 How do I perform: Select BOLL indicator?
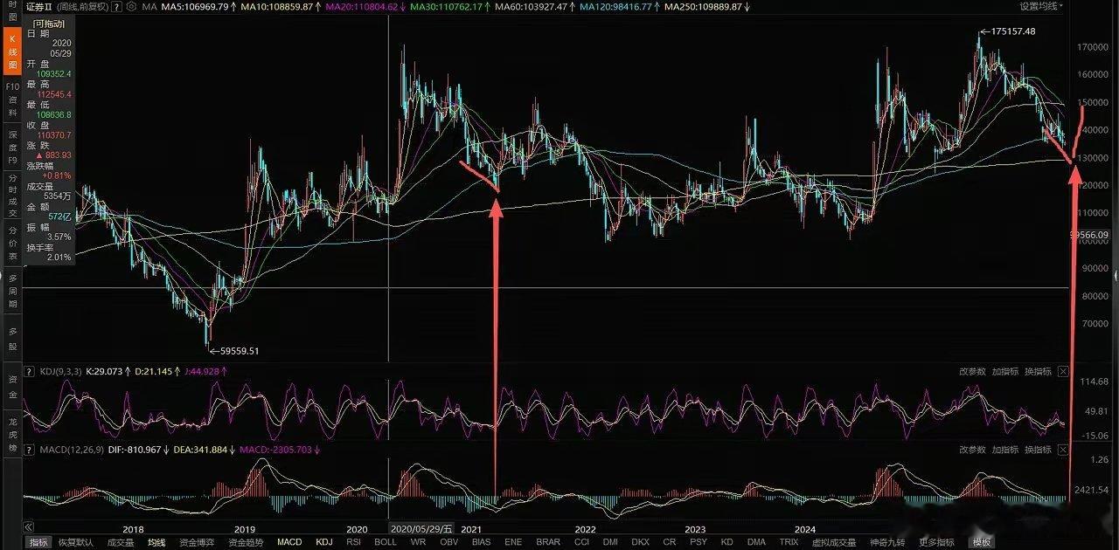pyautogui.click(x=386, y=542)
